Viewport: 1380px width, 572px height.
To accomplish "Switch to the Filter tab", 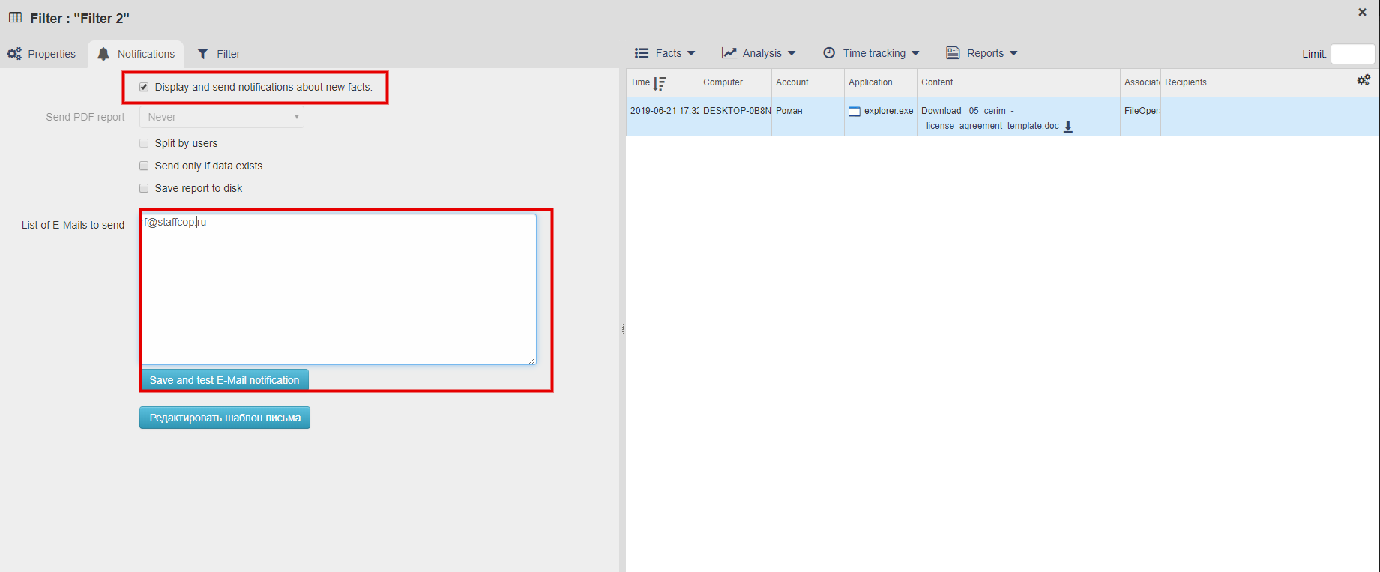I will (x=219, y=54).
